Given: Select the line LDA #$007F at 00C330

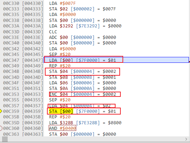Looking at the screenshot, I should (x=62, y=3).
